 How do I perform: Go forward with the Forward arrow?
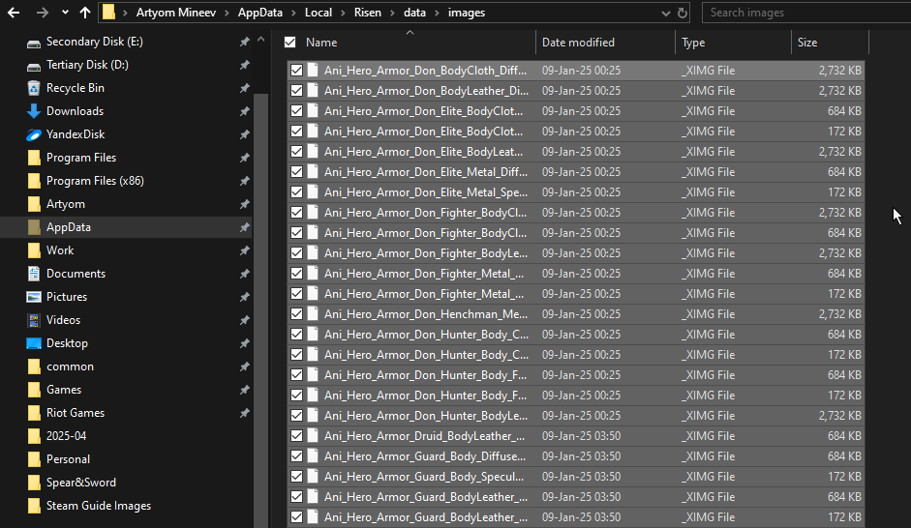pos(42,13)
